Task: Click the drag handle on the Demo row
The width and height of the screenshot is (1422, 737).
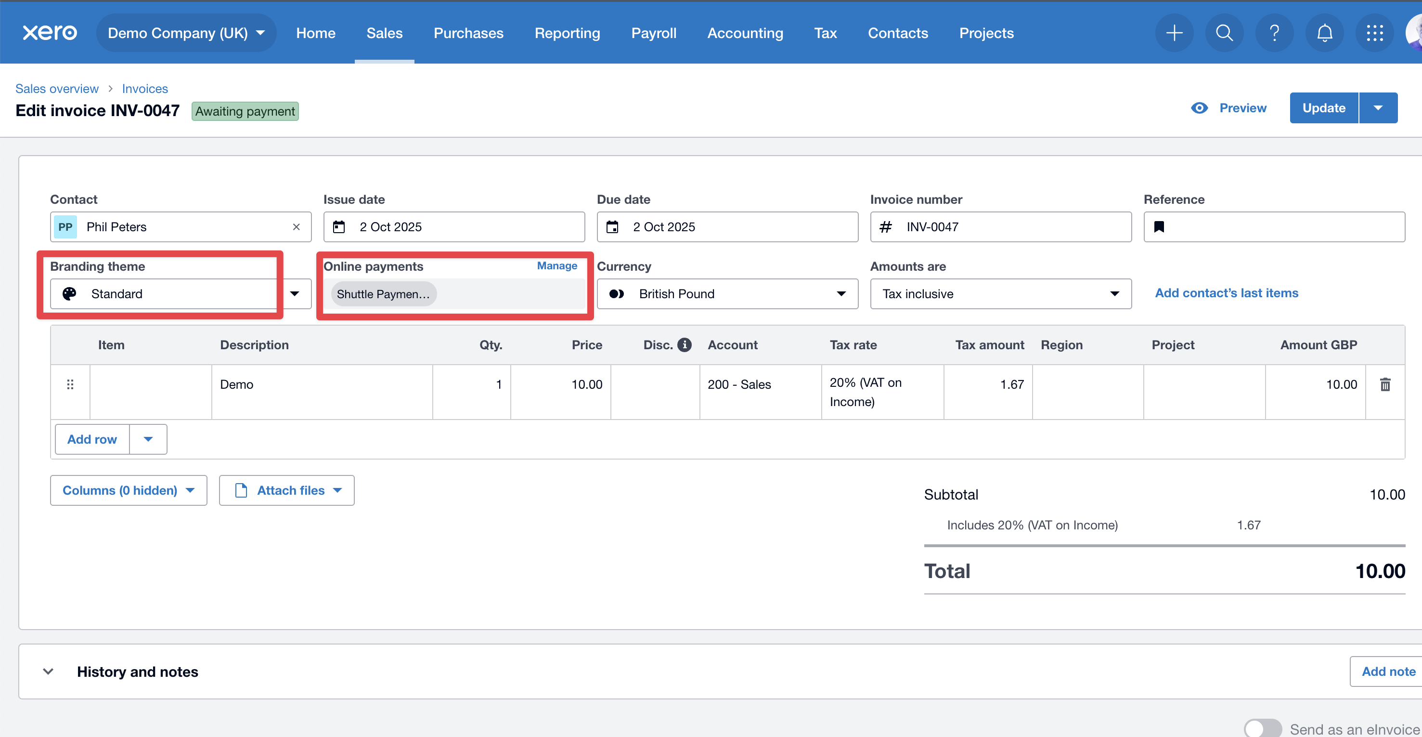Action: pyautogui.click(x=70, y=384)
